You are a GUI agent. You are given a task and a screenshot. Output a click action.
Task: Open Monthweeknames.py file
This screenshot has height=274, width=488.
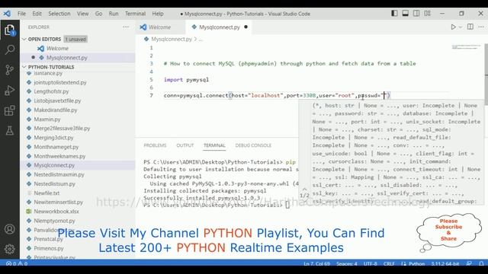59,156
